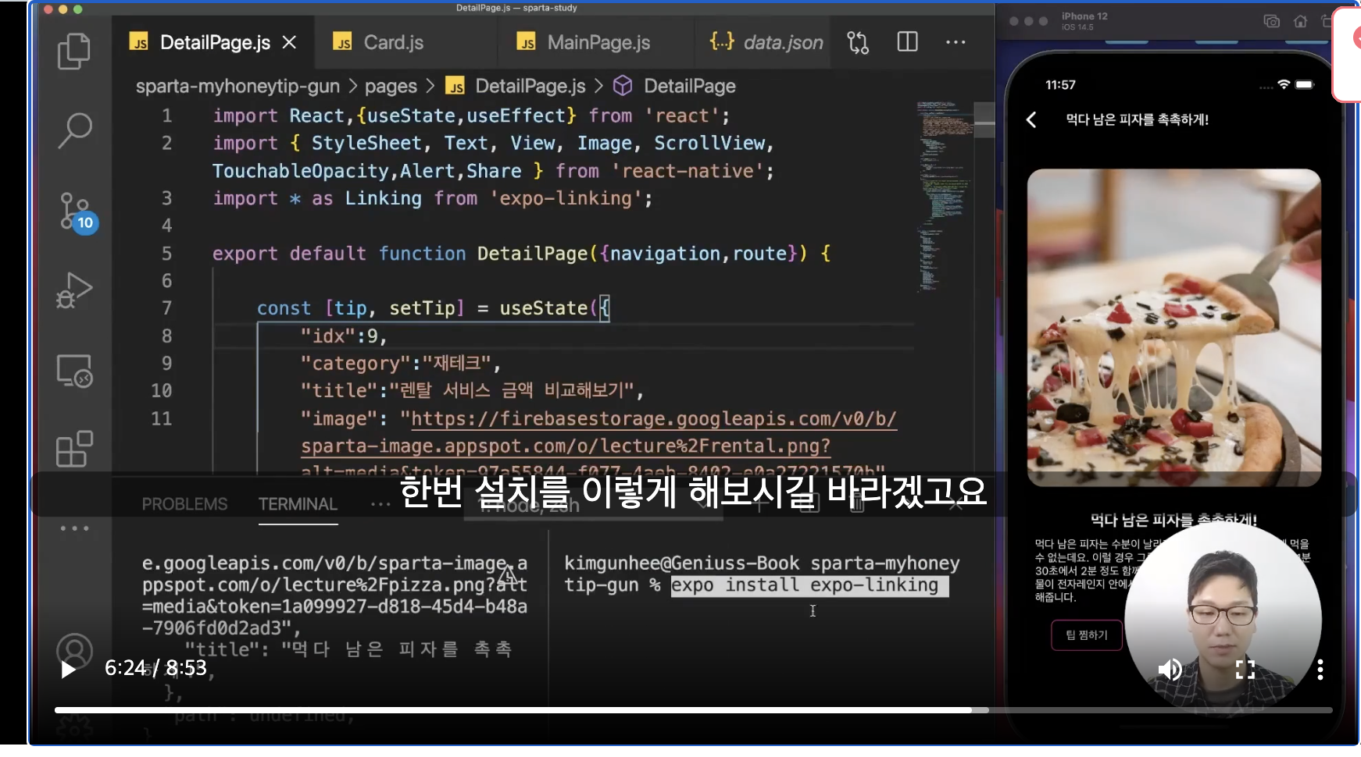Image resolution: width=1361 pixels, height=757 pixels.
Task: Open Source Control with 10 badge
Action: 77,212
